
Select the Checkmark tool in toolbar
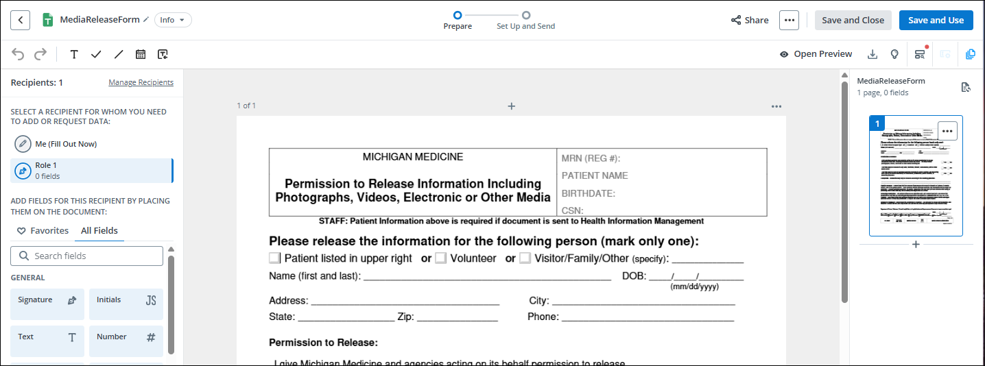[x=96, y=54]
